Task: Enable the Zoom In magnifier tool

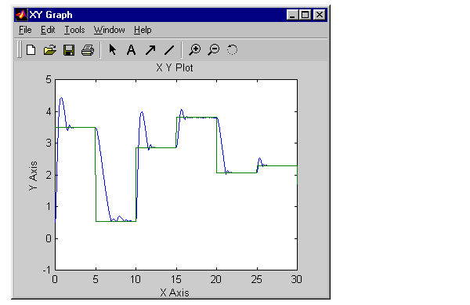Action: (x=195, y=49)
